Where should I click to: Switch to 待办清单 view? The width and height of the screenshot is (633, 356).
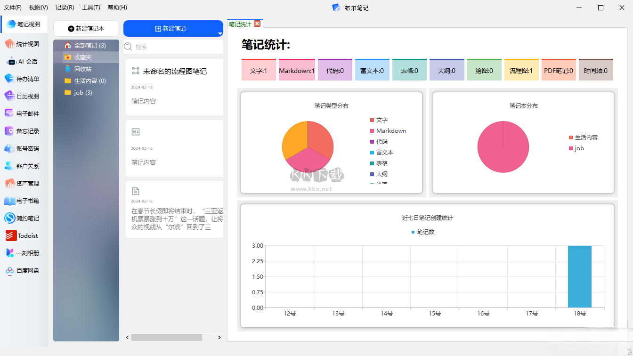(x=10, y=79)
